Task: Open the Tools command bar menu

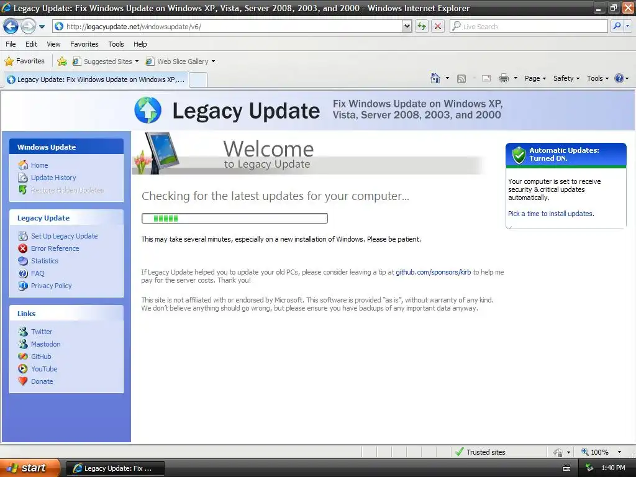Action: point(597,79)
